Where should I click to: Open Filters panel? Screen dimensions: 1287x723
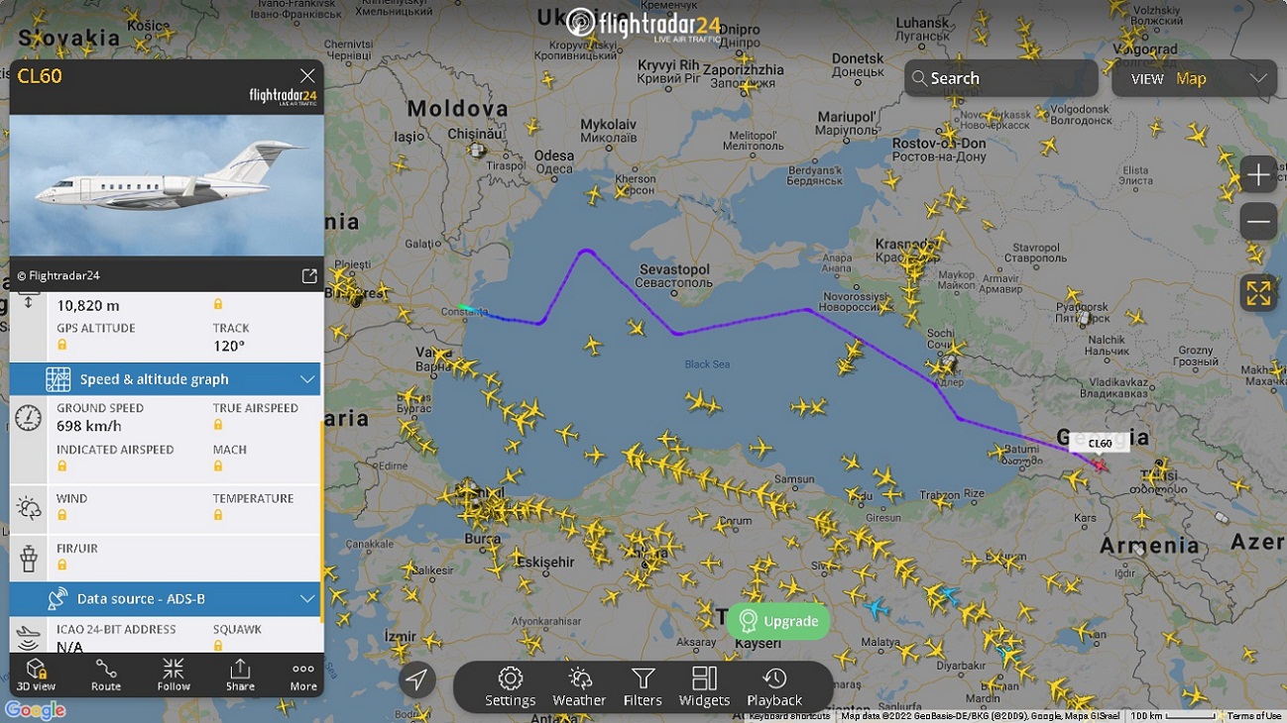643,686
